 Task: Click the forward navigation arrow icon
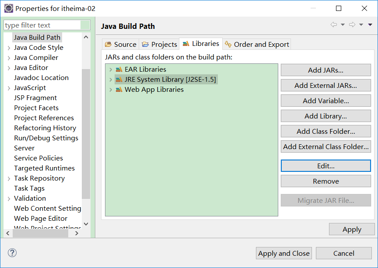(x=352, y=25)
